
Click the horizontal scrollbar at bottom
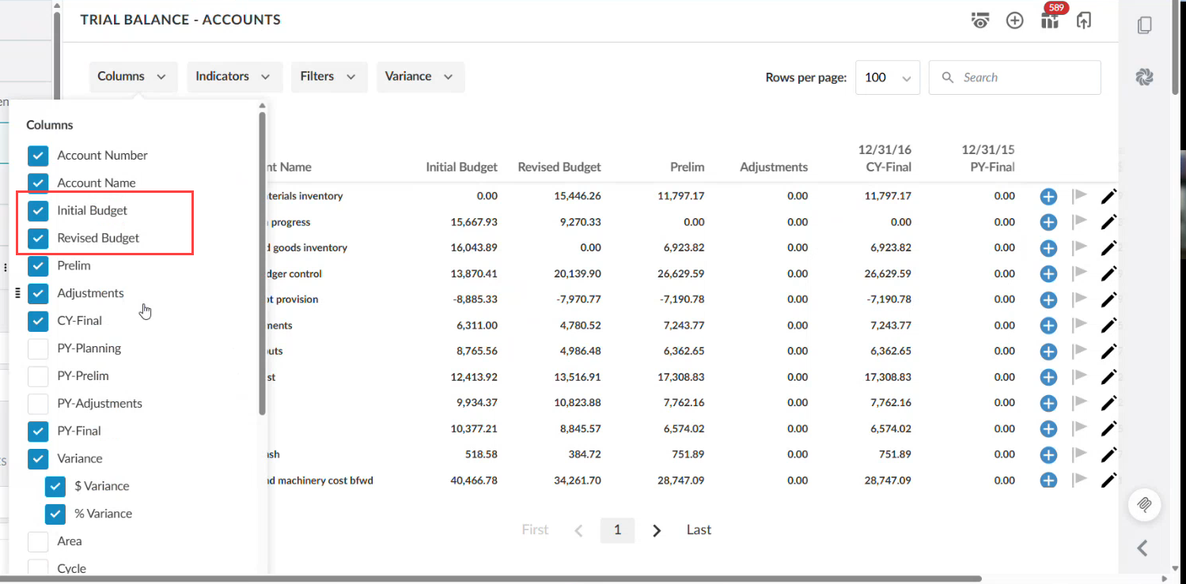click(x=491, y=579)
